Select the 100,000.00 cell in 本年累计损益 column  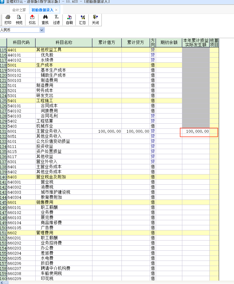point(196,131)
